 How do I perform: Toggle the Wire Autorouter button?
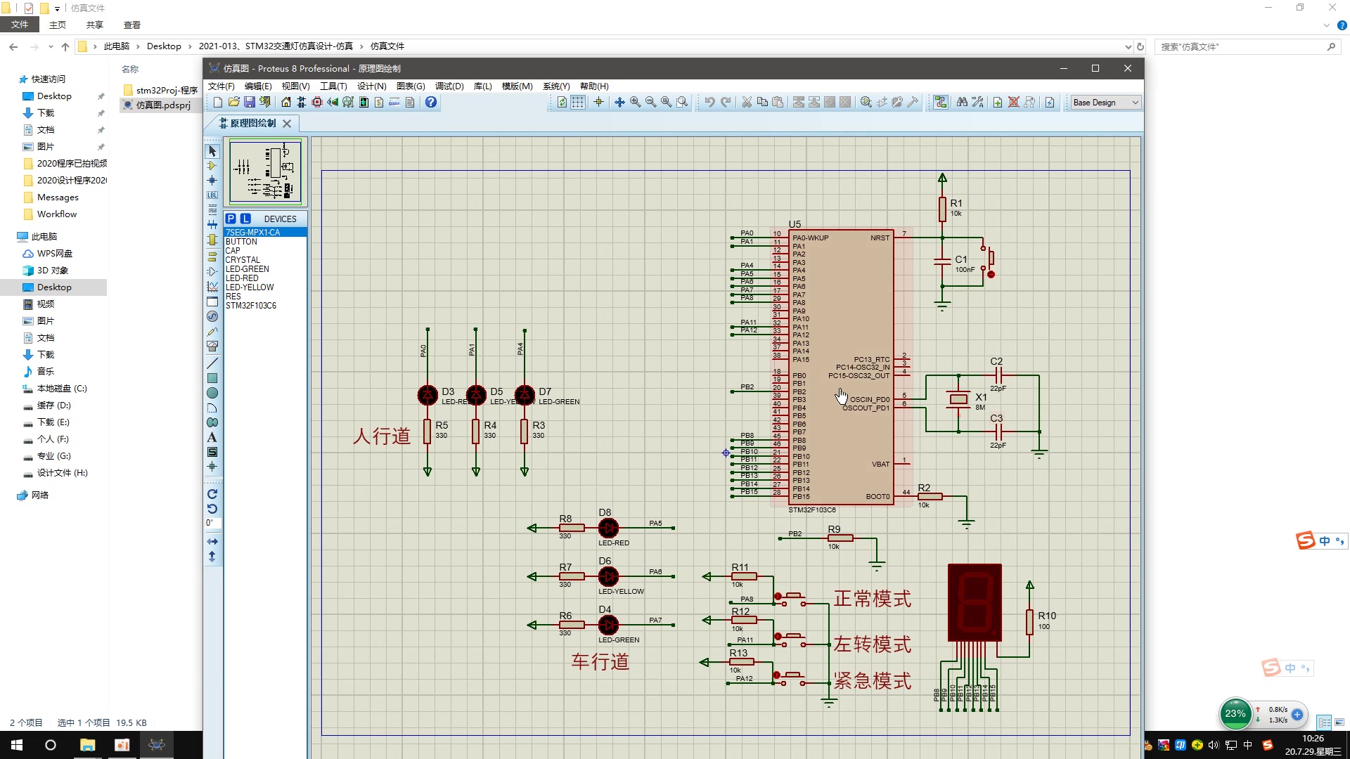tap(941, 103)
